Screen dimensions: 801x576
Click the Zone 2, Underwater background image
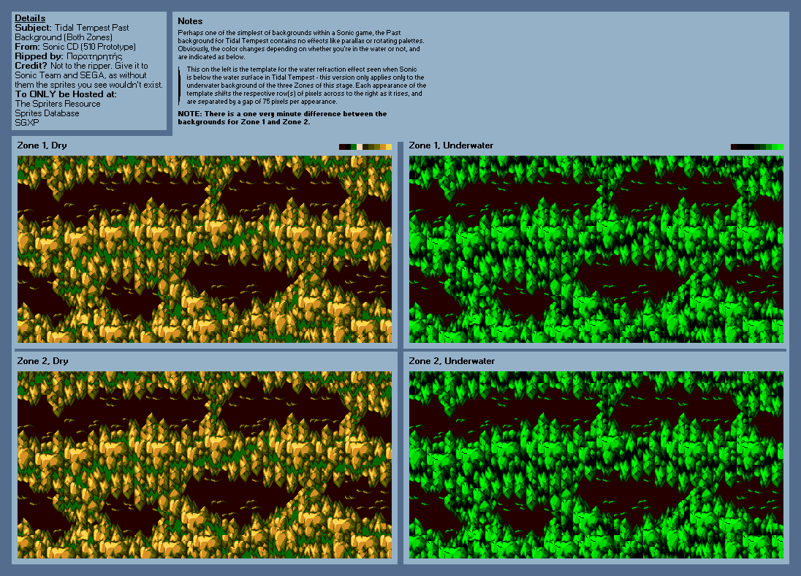click(596, 465)
